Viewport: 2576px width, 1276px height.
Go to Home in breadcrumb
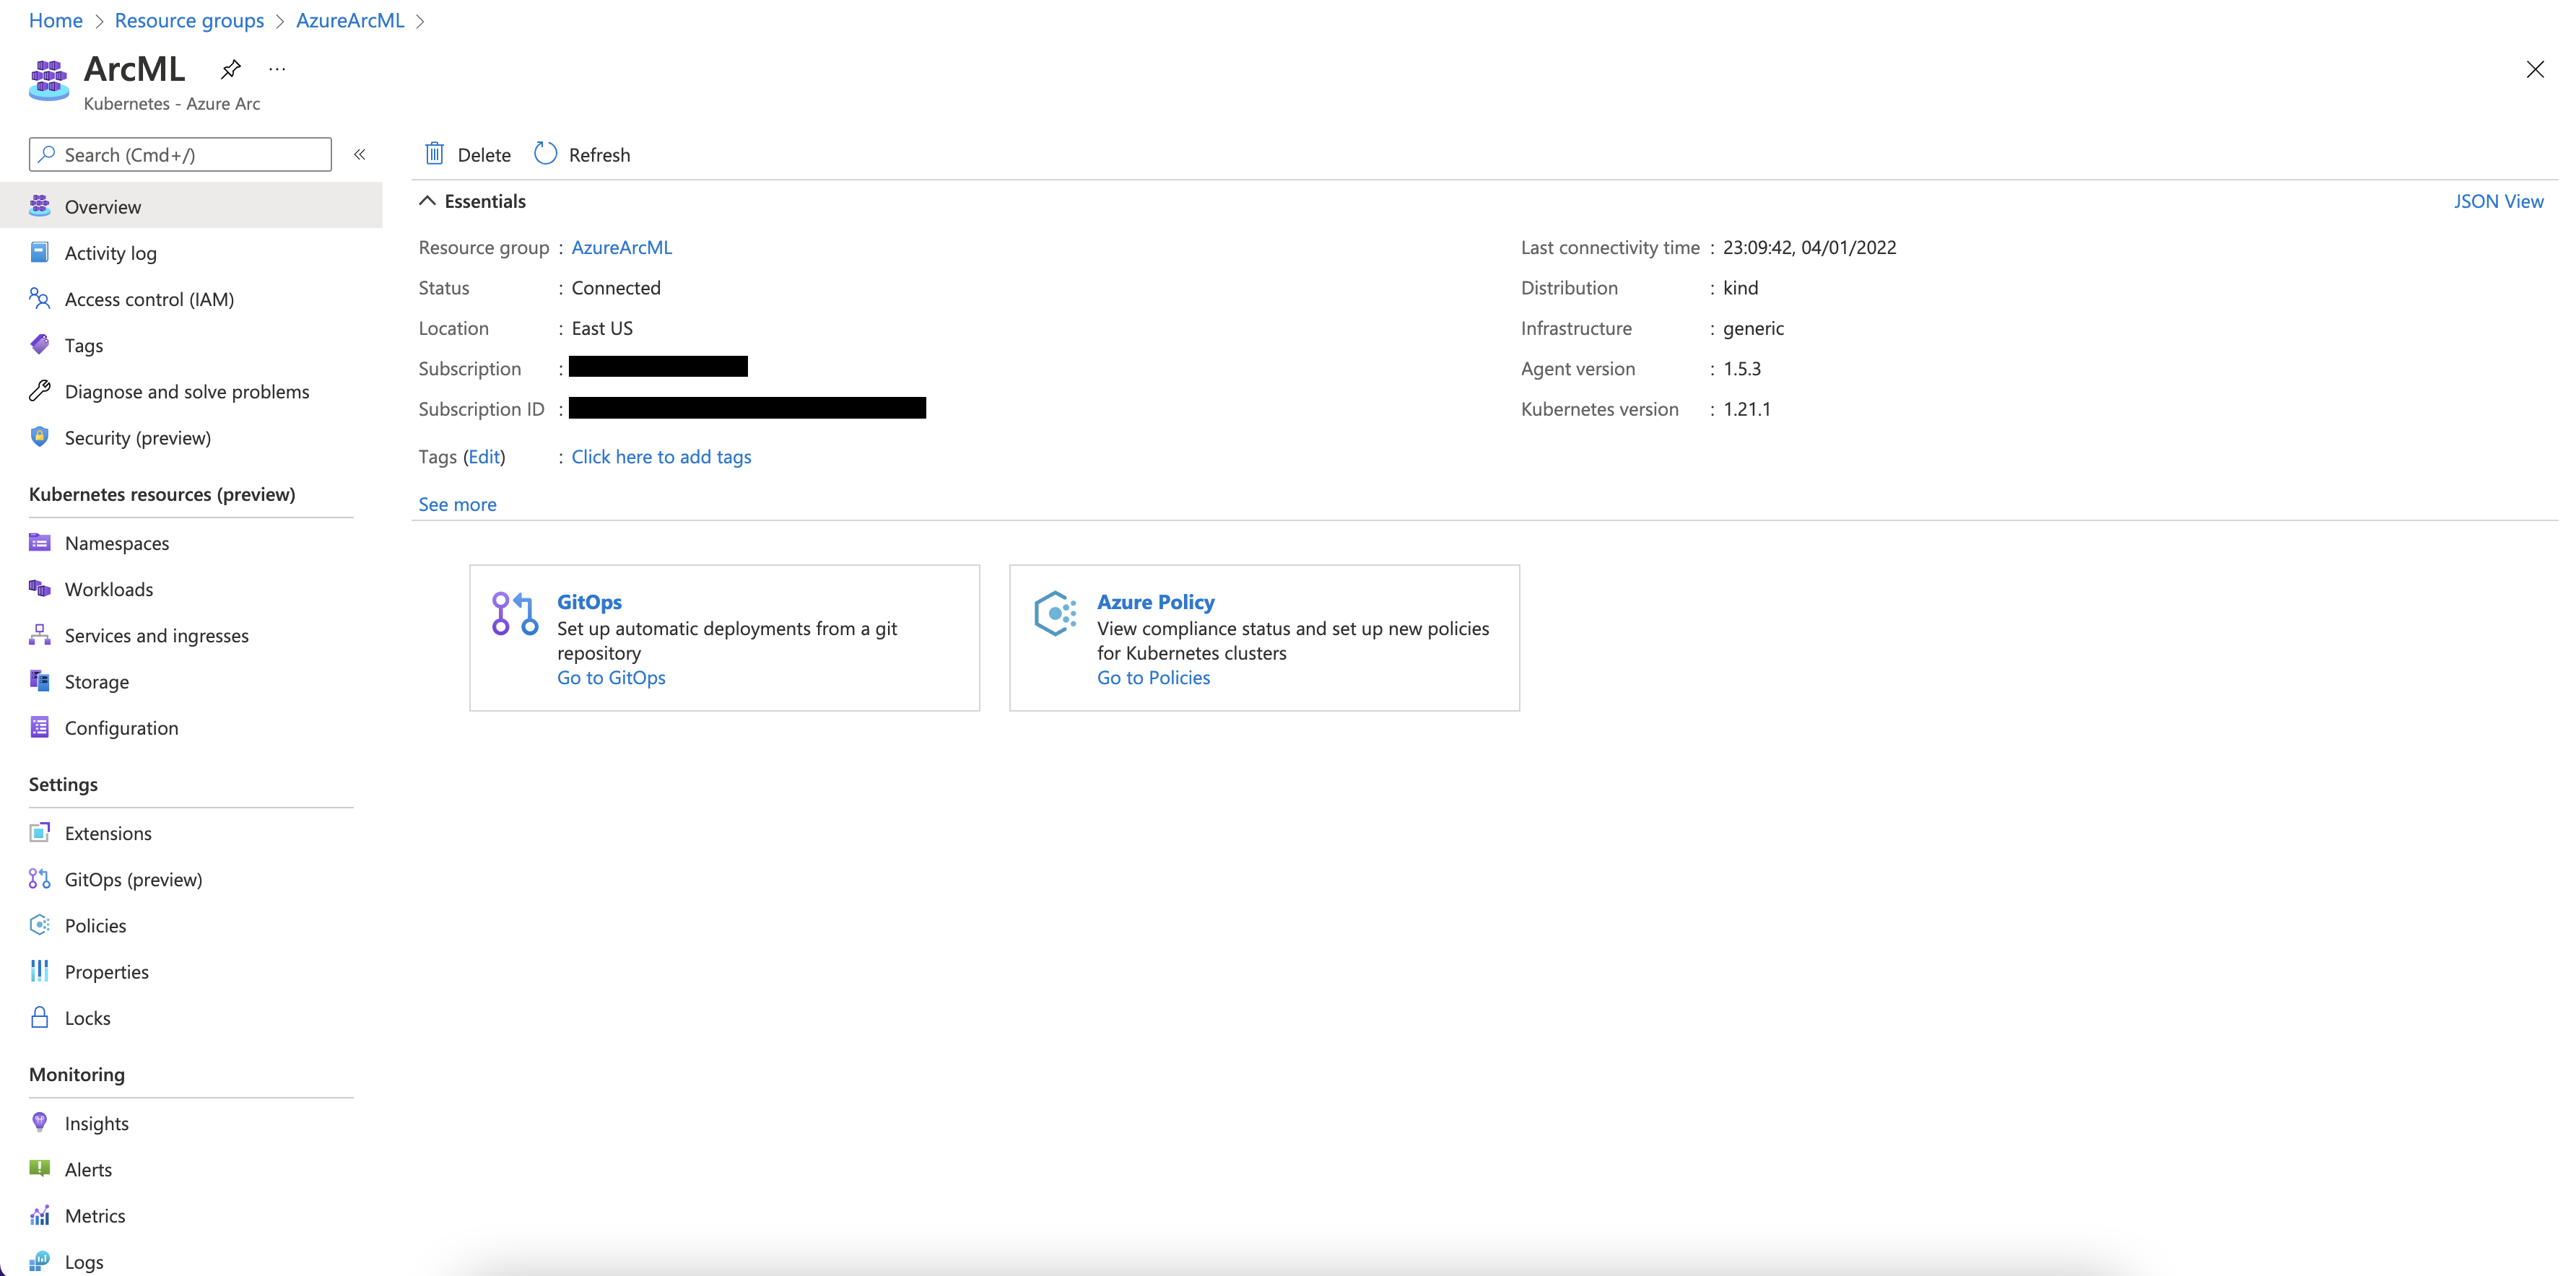pos(56,20)
